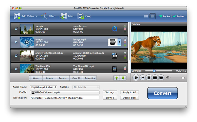Open the Effect editing tool
Viewport: 197px width, 122px height.
pos(49,16)
